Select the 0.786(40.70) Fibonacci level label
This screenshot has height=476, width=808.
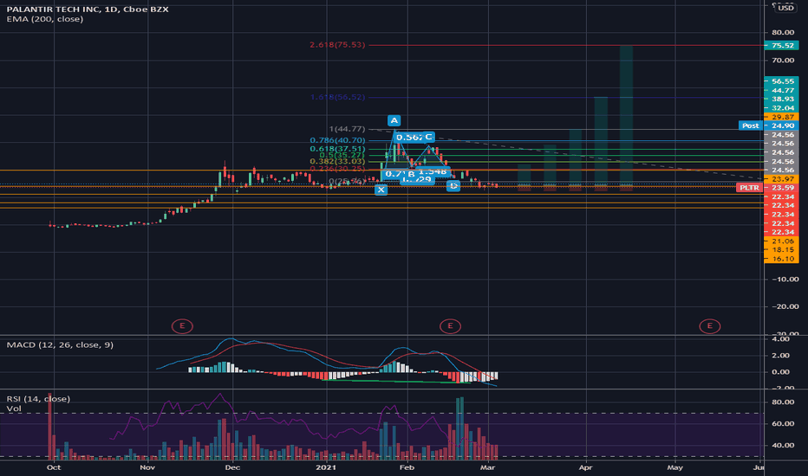(x=337, y=140)
